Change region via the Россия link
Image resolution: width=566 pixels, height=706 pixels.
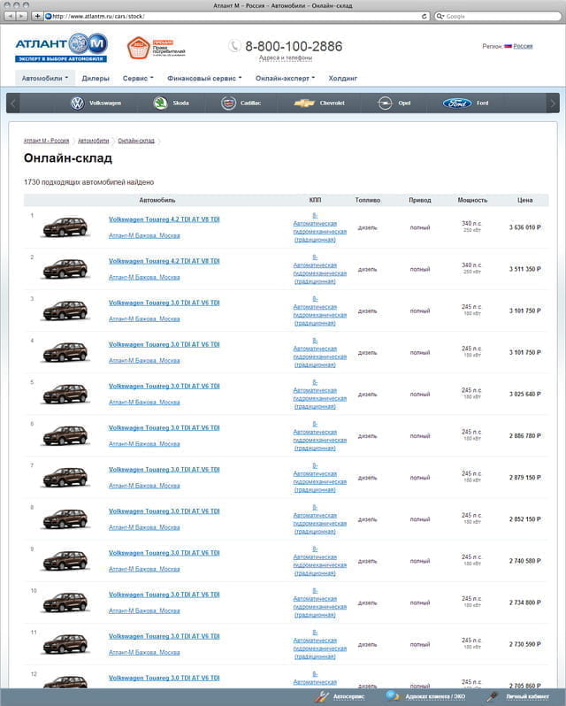tap(523, 46)
